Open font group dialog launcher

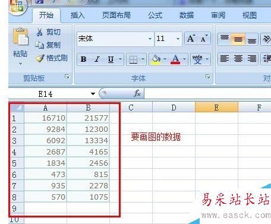(x=207, y=77)
